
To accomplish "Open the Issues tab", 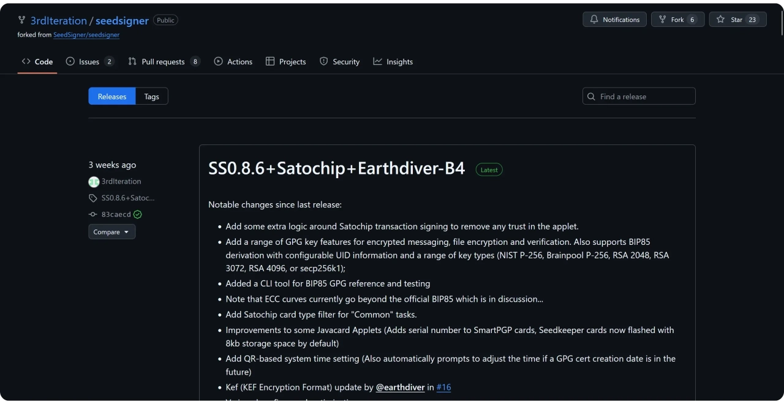I will point(89,62).
